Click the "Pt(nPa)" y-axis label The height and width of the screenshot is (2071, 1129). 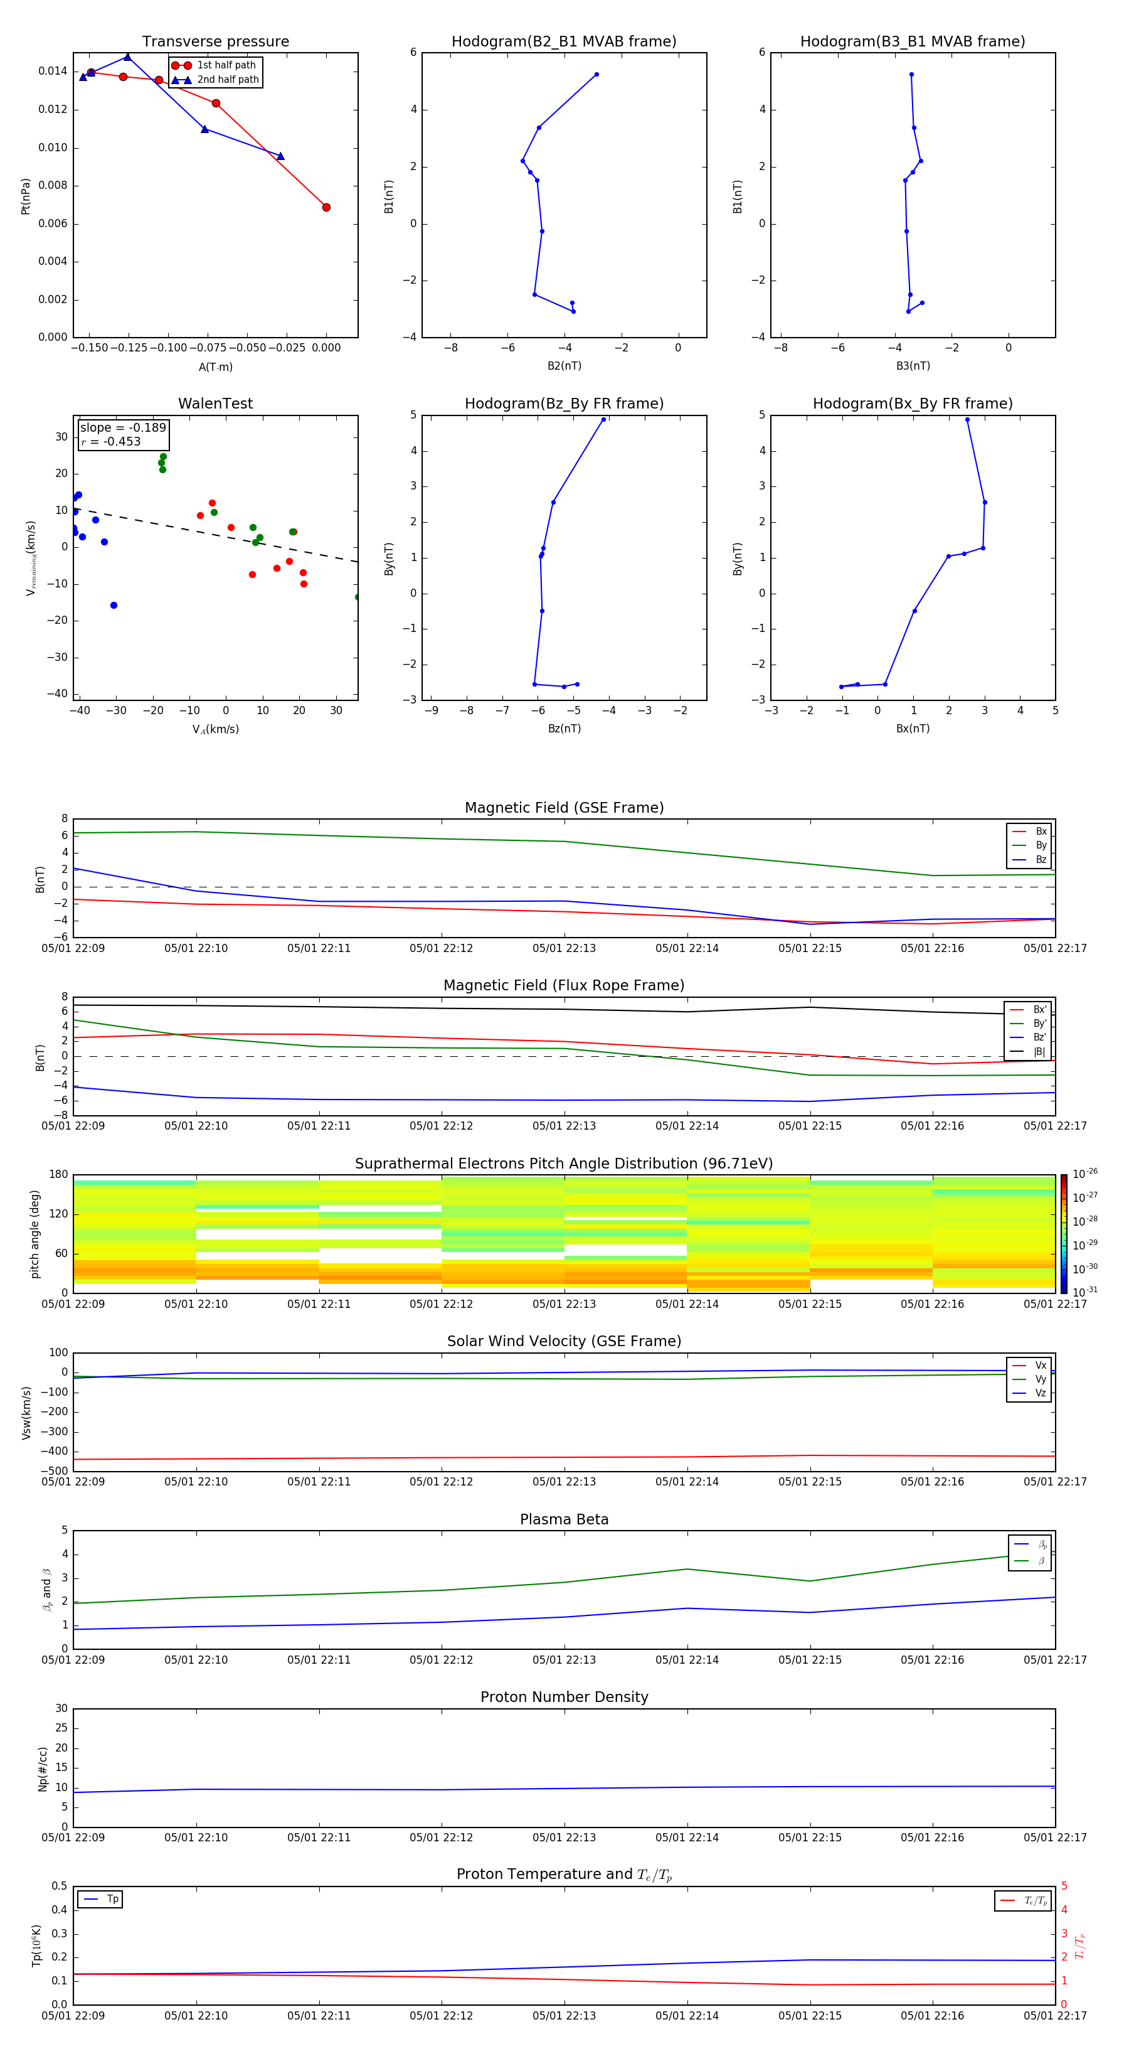coord(26,195)
